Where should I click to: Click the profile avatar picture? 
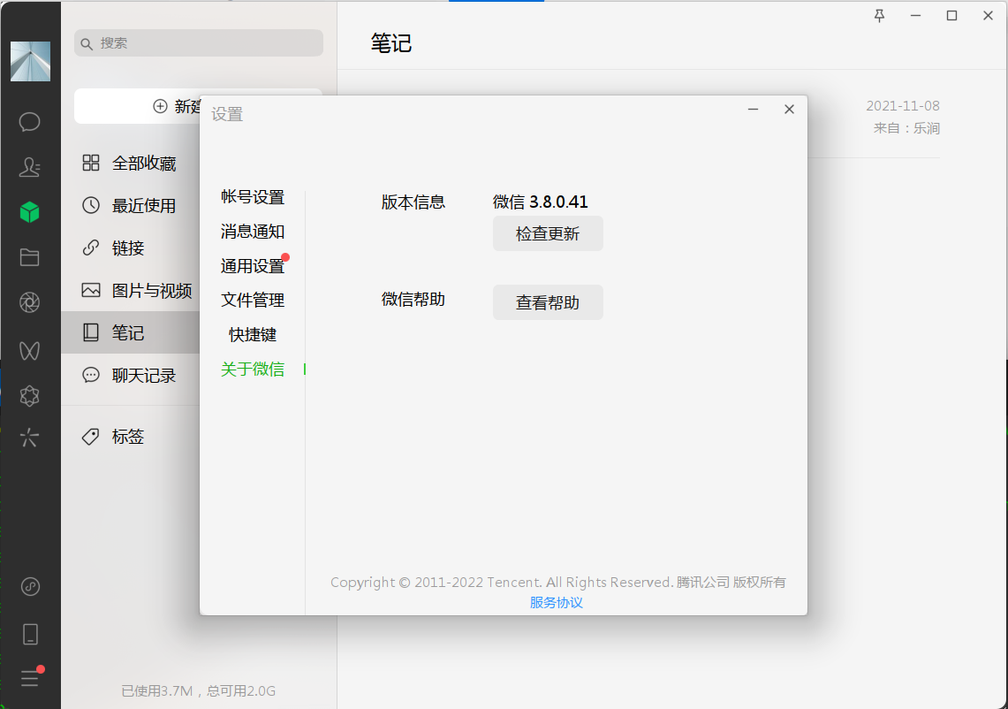pyautogui.click(x=30, y=61)
